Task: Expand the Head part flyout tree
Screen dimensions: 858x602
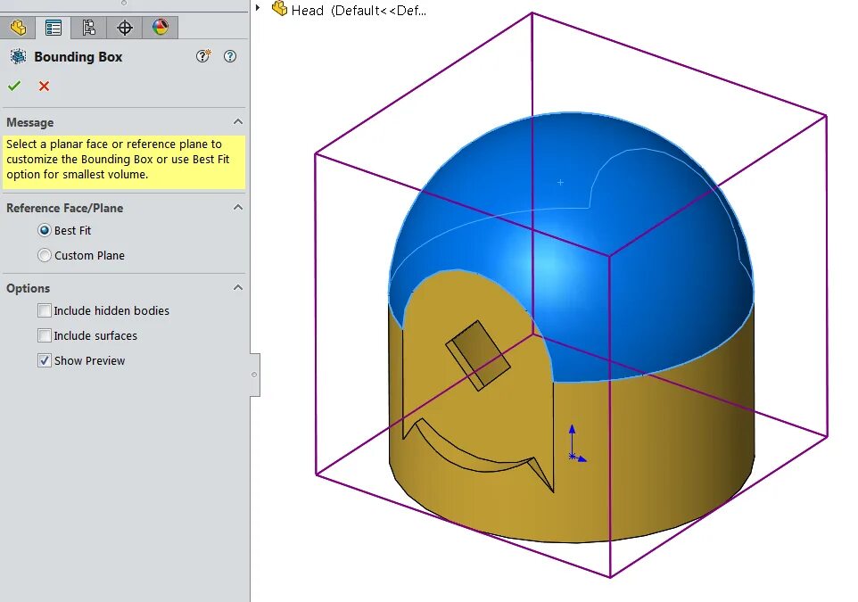Action: pyautogui.click(x=258, y=8)
